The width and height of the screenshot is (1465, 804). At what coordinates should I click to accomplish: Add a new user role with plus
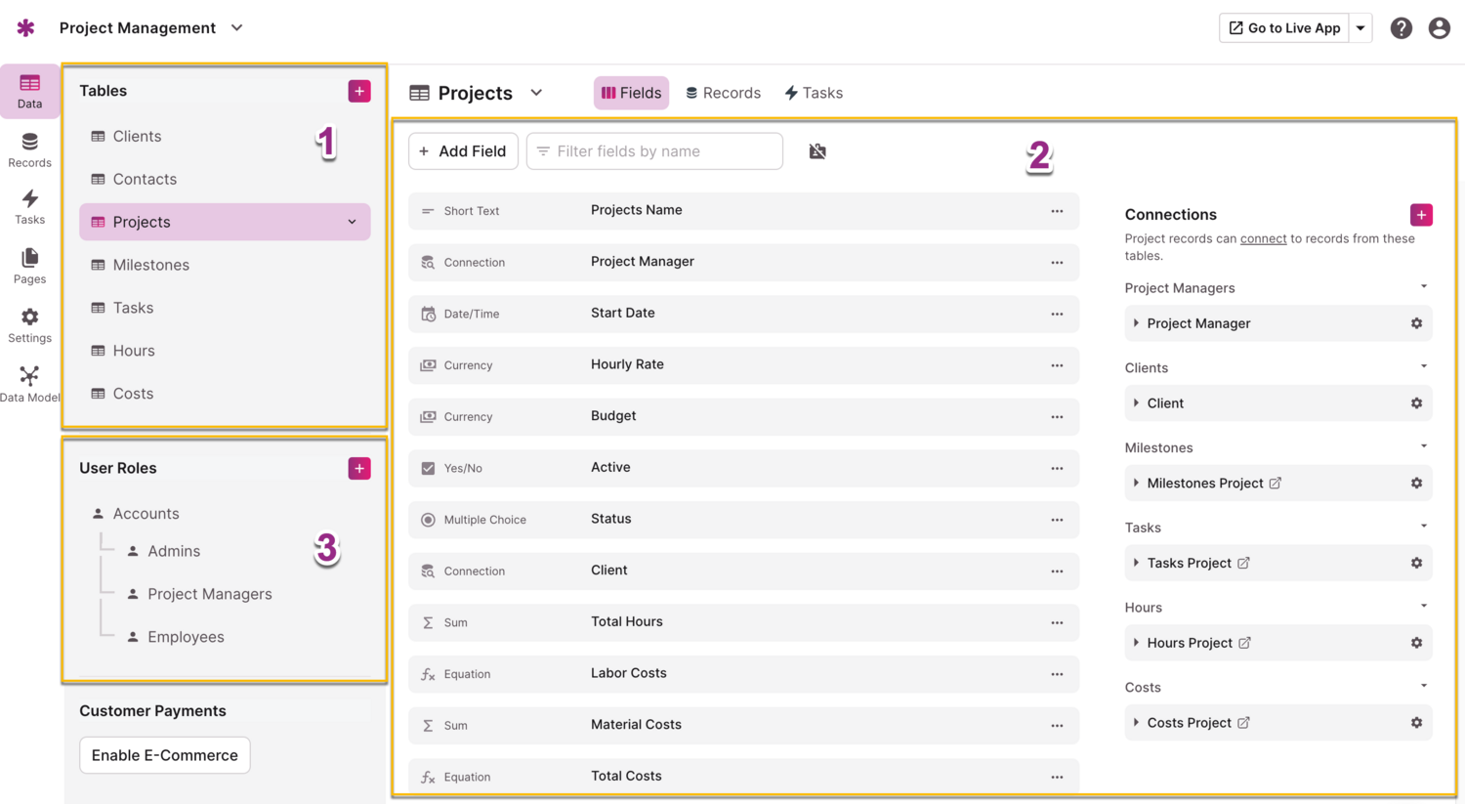pos(359,468)
